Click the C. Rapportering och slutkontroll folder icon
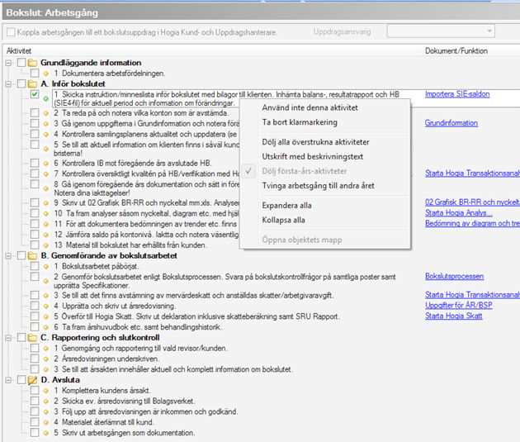The image size is (520, 442). (32, 337)
